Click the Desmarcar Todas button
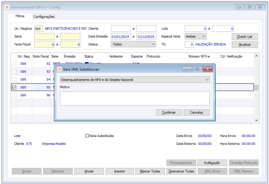 (181, 171)
